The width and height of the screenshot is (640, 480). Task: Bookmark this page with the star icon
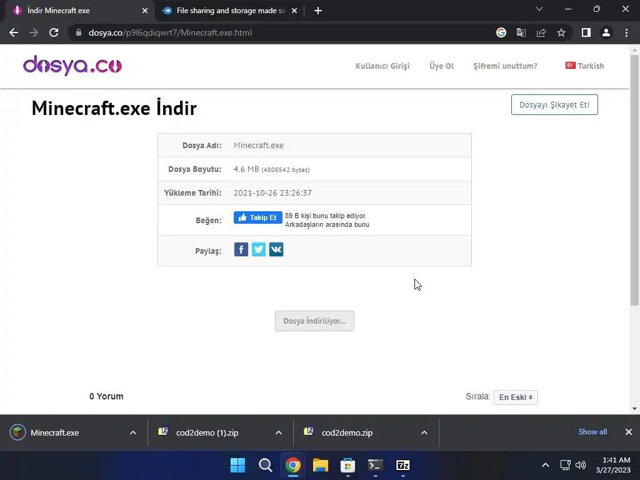click(x=561, y=32)
